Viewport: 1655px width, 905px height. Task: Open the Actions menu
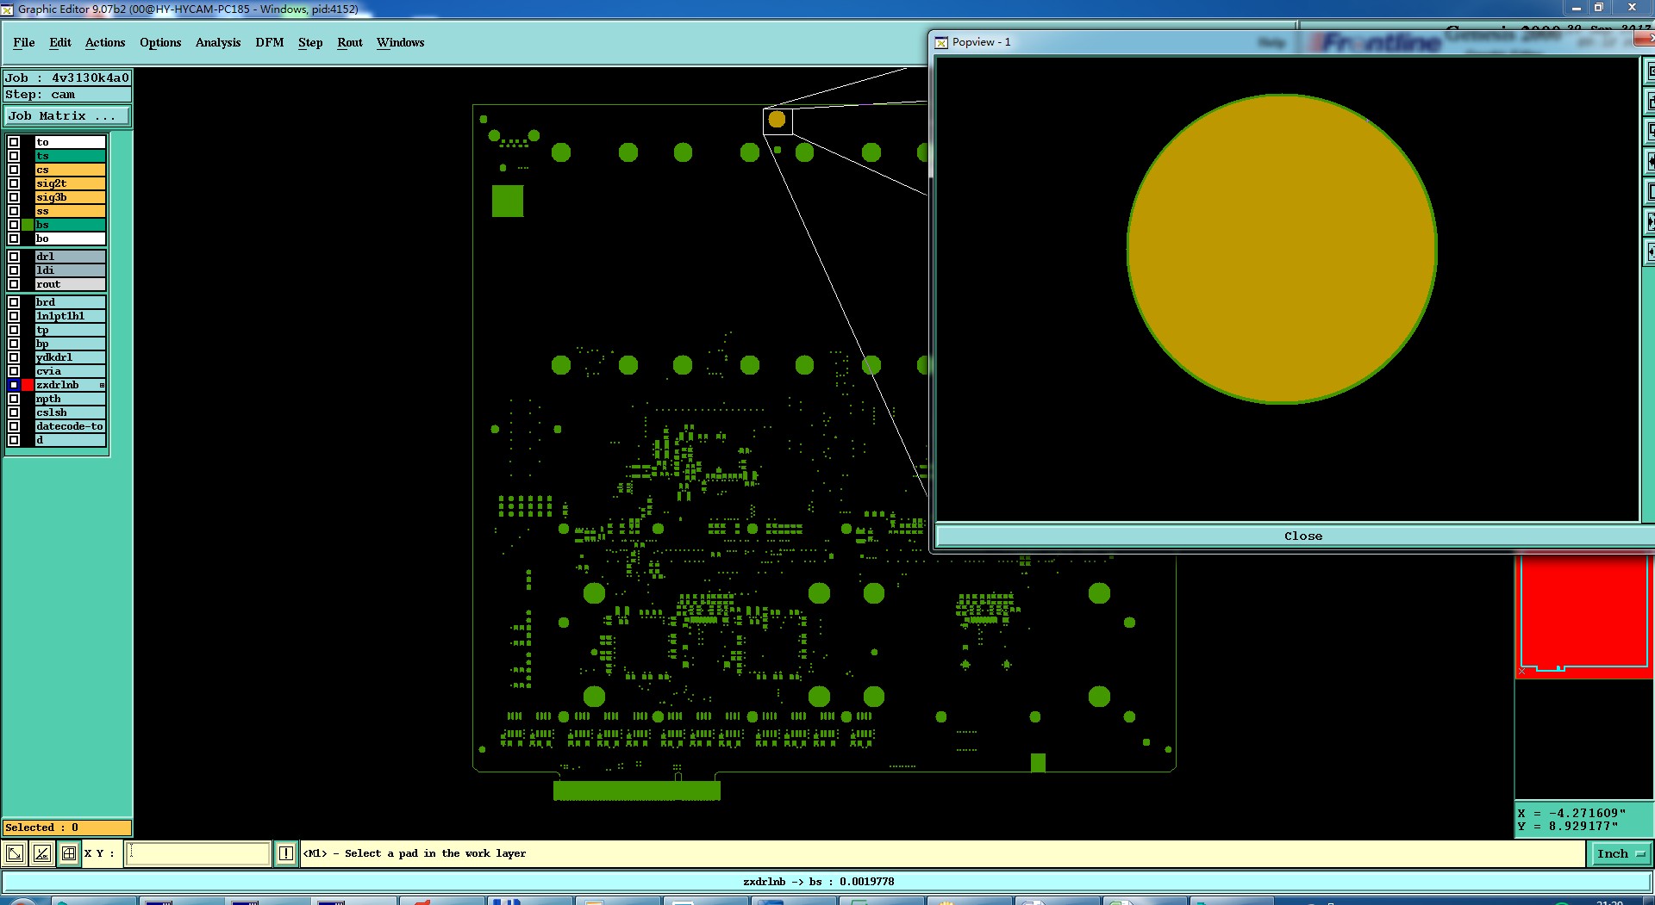point(105,42)
